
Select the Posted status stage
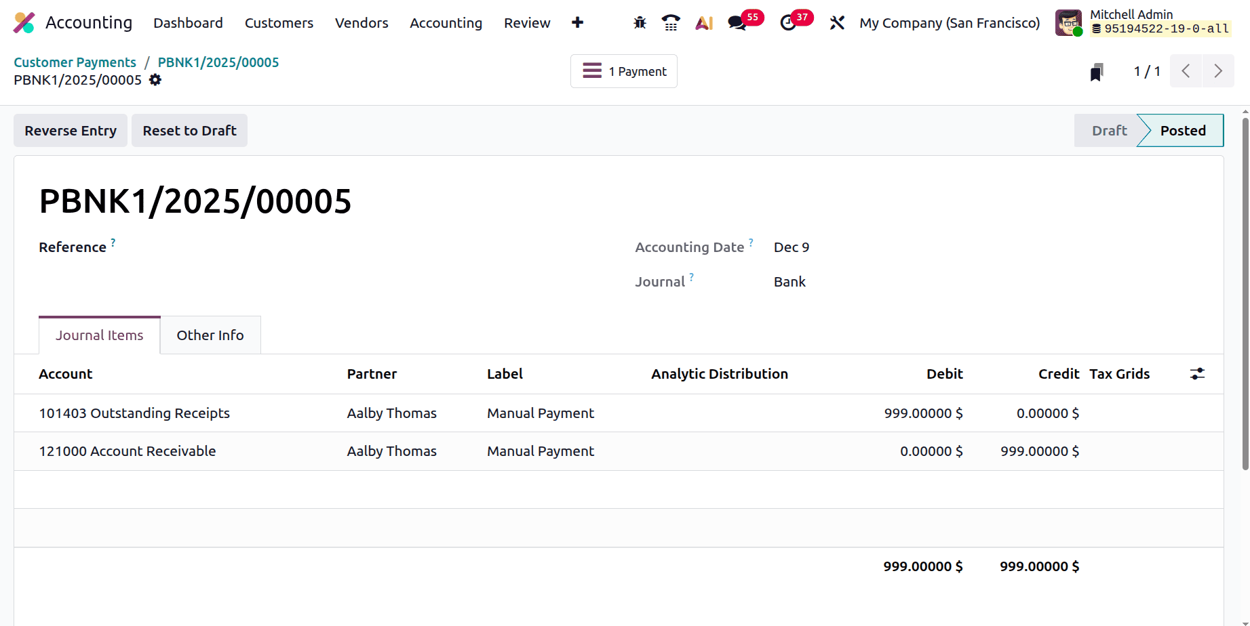(x=1182, y=131)
